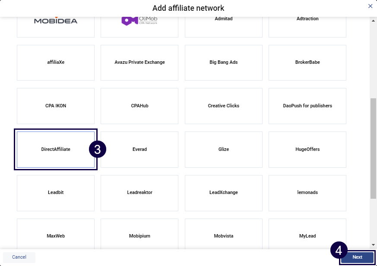Choose the MaxWeb affiliate network

(x=55, y=236)
